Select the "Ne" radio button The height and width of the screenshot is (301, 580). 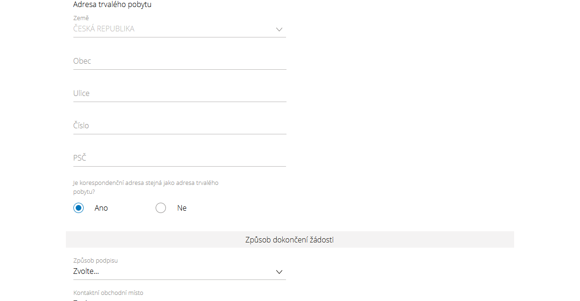[x=161, y=207]
